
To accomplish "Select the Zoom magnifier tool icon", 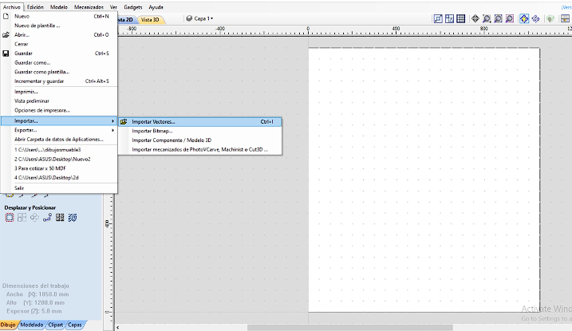I will click(487, 18).
